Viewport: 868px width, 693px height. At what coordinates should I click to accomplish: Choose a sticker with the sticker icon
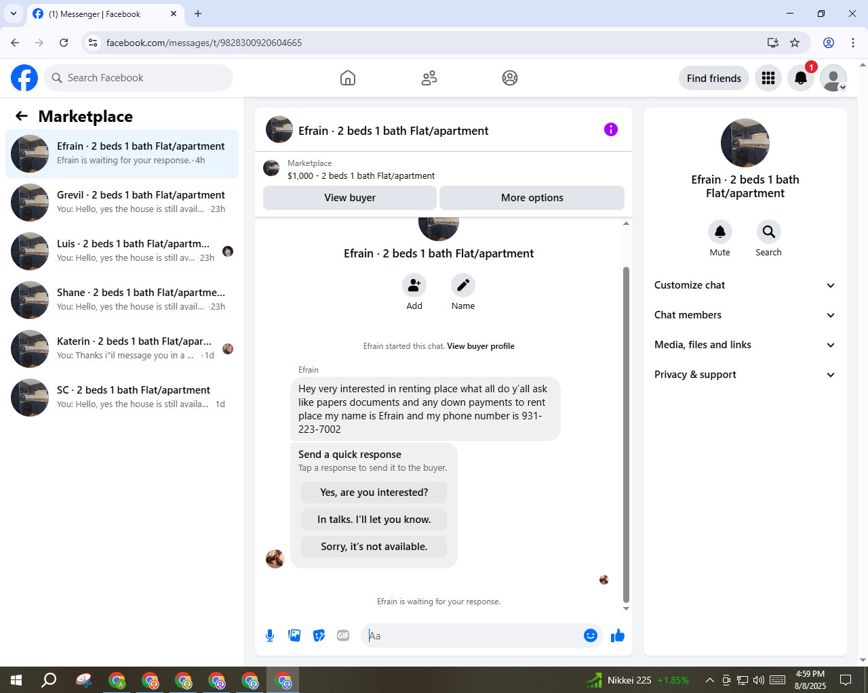click(x=319, y=635)
